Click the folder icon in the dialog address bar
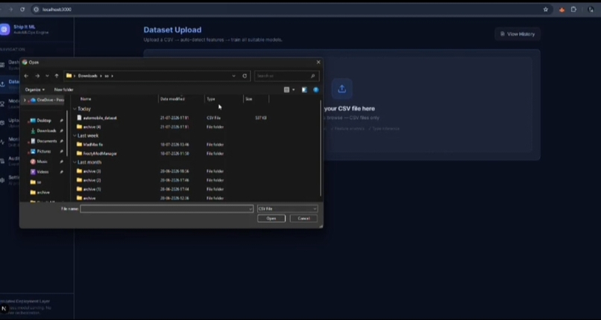The width and height of the screenshot is (601, 320). [x=69, y=76]
